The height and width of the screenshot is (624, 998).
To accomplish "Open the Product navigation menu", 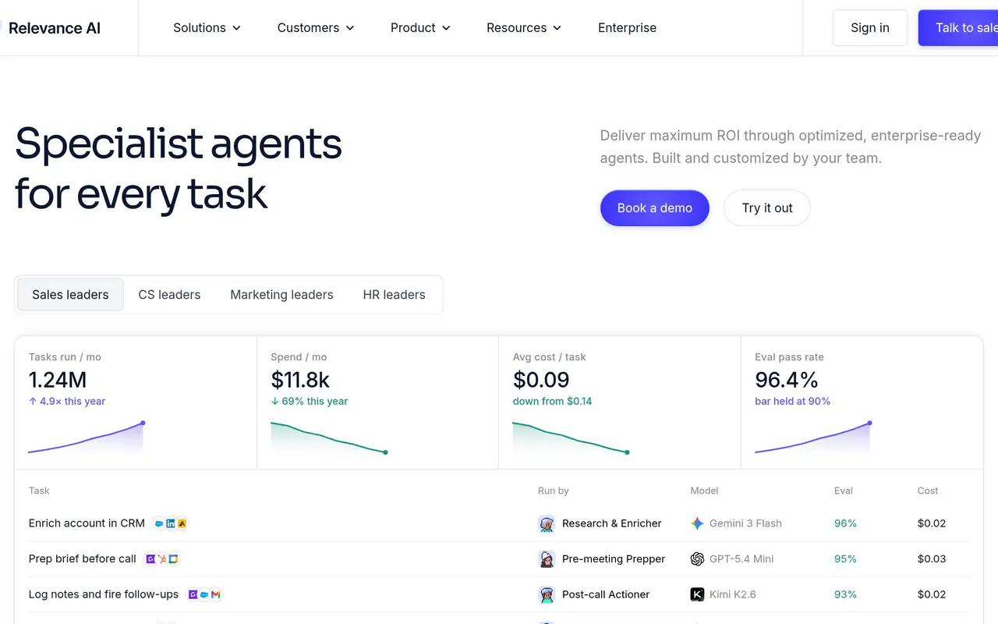I will click(x=420, y=28).
